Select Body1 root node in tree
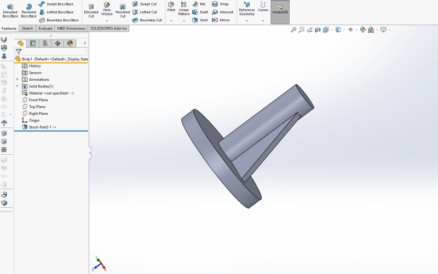Viewport: 438px width, 274px height. point(51,59)
